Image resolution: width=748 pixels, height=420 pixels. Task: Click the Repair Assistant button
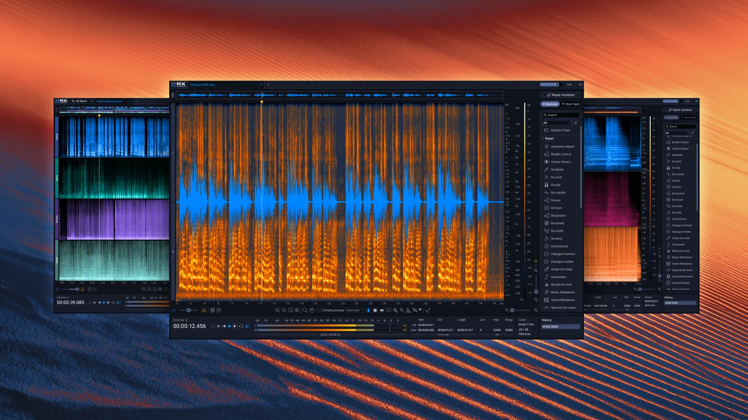(x=561, y=95)
